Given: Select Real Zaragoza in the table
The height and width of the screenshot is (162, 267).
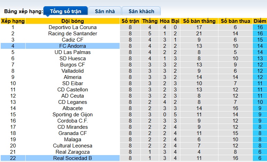Looking at the screenshot, I should pos(72,152).
